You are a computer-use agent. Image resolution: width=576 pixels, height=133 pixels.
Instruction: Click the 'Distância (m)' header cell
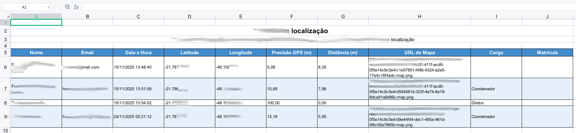tap(343, 52)
